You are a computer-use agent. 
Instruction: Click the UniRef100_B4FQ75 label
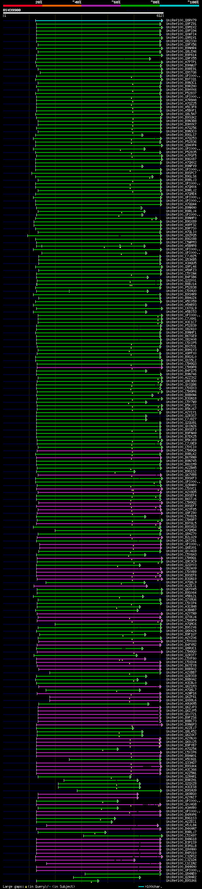181,371
